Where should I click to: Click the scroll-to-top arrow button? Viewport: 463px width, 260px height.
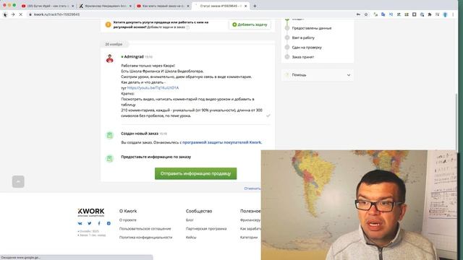tap(18, 181)
